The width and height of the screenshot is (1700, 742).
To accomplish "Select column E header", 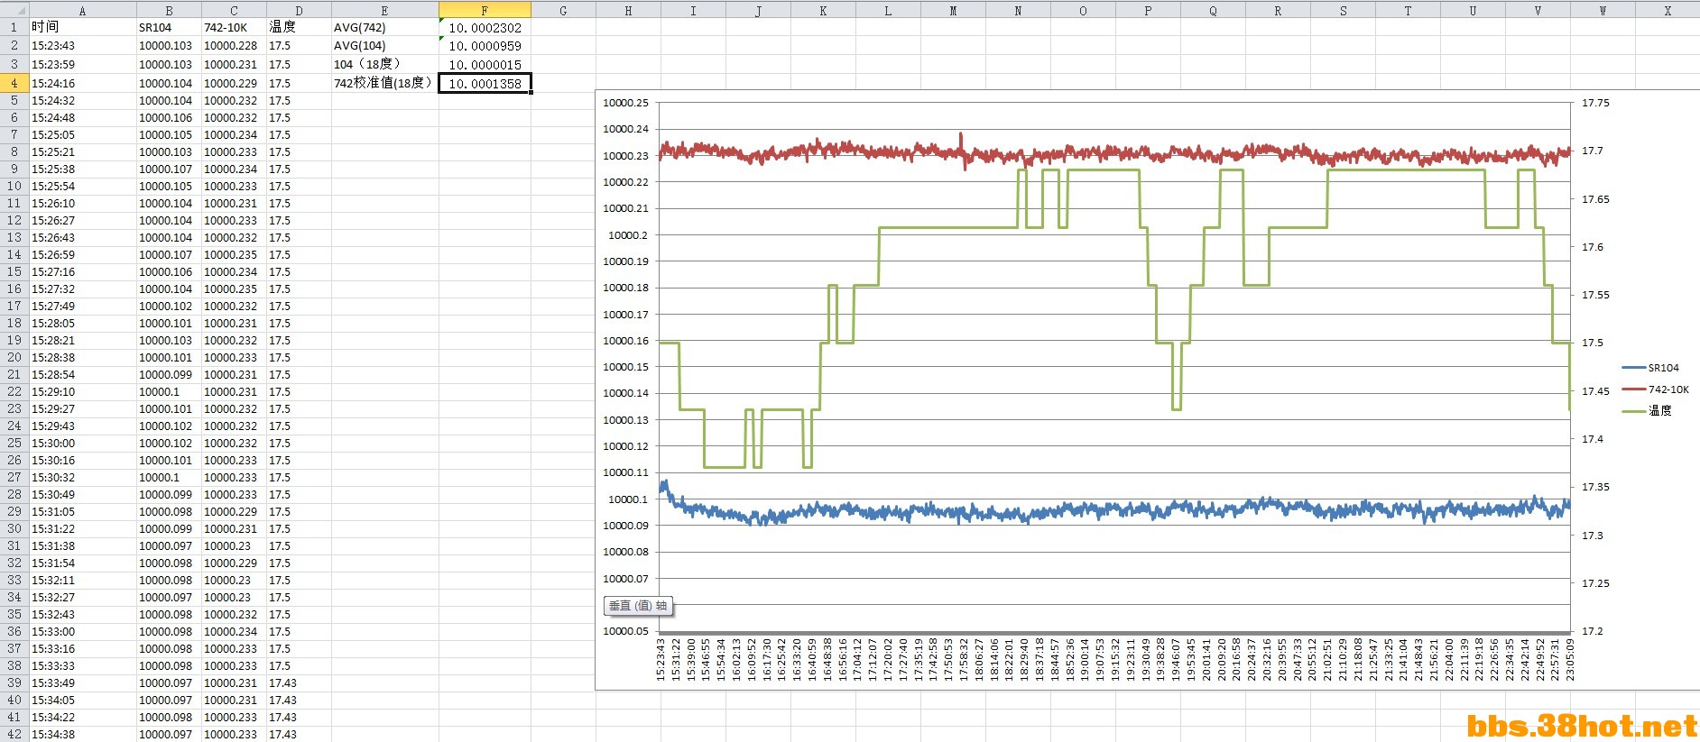I will [384, 11].
